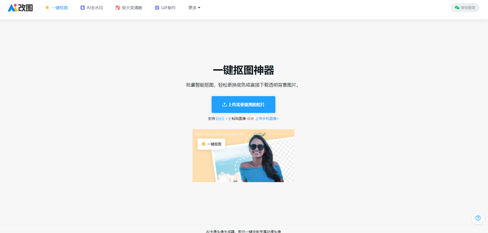Viewport: 488px width, 233px height.
Task: Click the purple AI去水印 icon
Action: 82,8
